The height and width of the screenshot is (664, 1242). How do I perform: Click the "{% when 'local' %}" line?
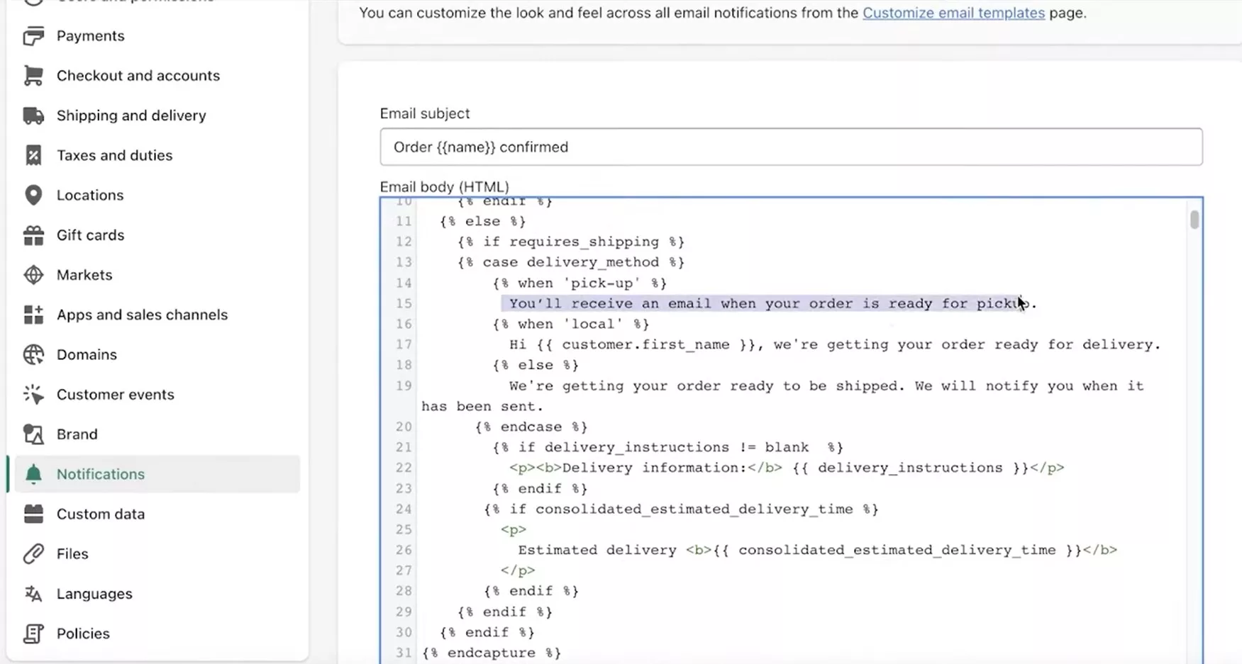pyautogui.click(x=571, y=324)
